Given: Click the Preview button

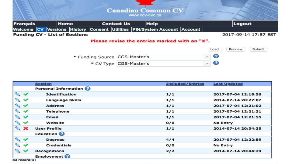Looking at the screenshot, I should click(x=235, y=49).
